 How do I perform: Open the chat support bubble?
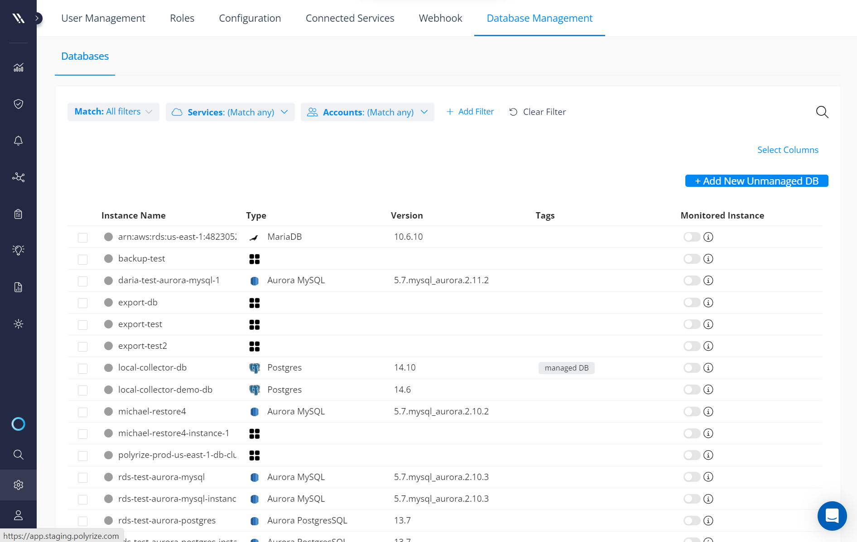click(x=832, y=515)
